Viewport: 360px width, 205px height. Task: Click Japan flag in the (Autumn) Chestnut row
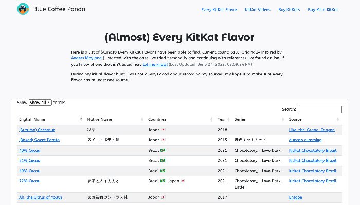163,130
